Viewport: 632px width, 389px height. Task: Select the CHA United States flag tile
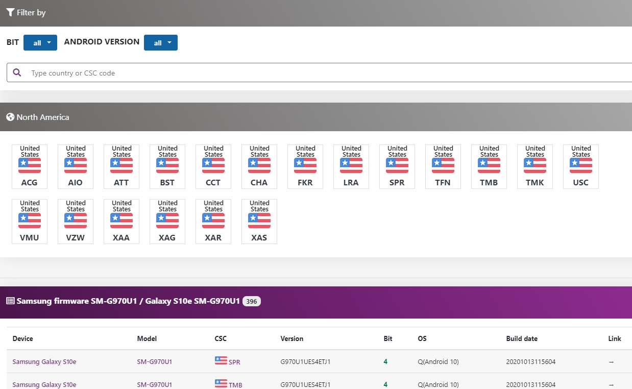tap(259, 166)
